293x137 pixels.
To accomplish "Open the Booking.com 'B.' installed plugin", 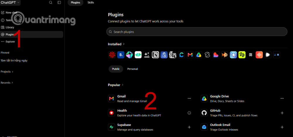I will [121, 55].
